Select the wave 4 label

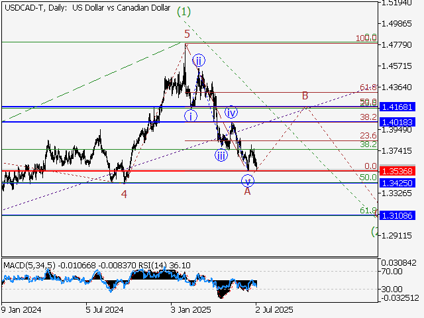coord(124,194)
